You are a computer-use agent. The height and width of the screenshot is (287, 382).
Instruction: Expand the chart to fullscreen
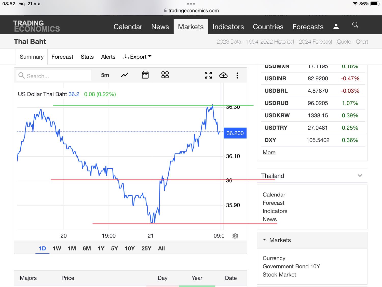(208, 75)
